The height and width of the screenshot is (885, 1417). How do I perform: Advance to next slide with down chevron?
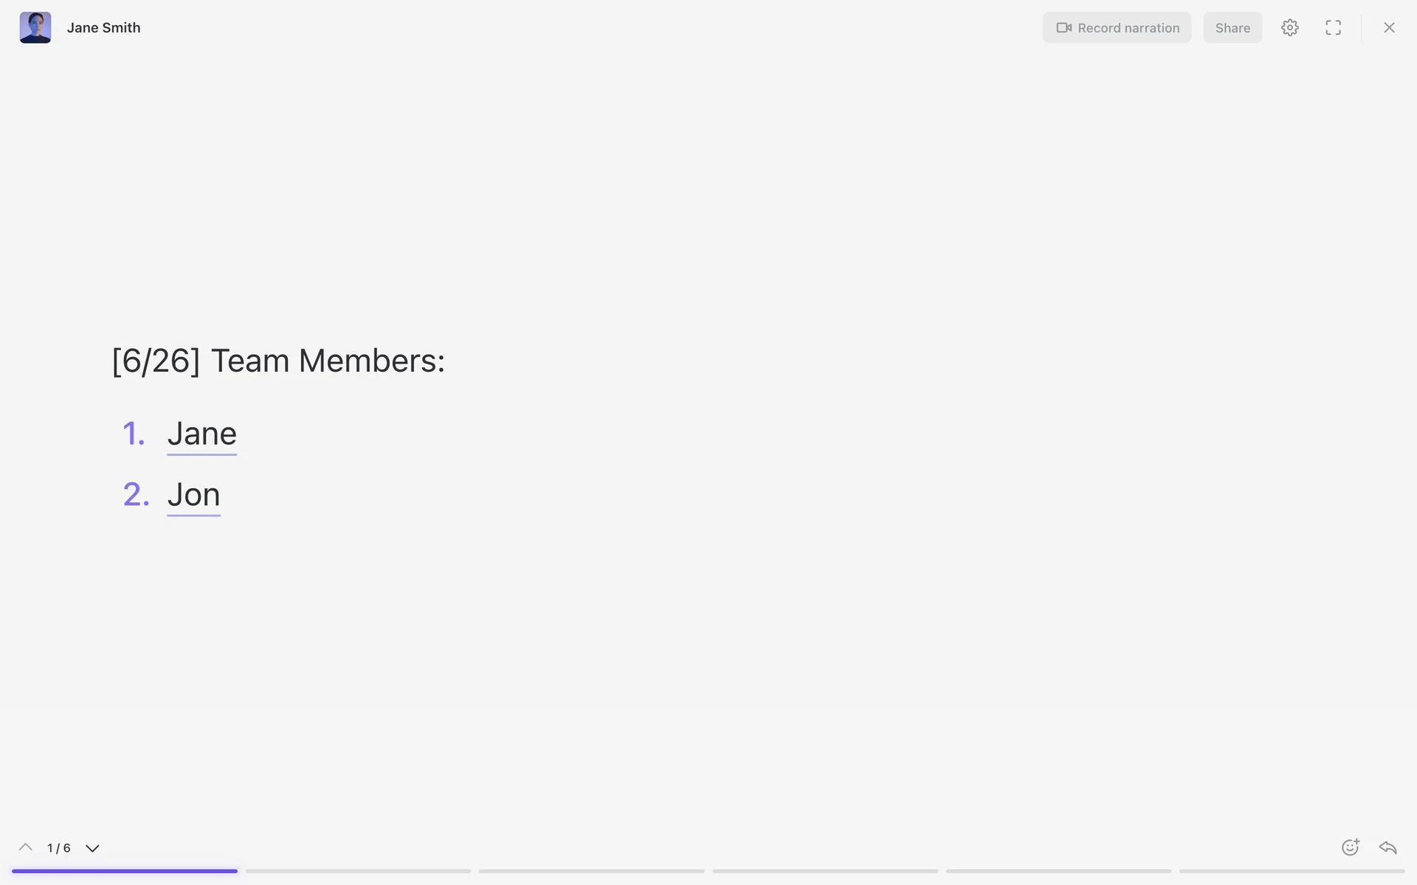click(x=92, y=848)
